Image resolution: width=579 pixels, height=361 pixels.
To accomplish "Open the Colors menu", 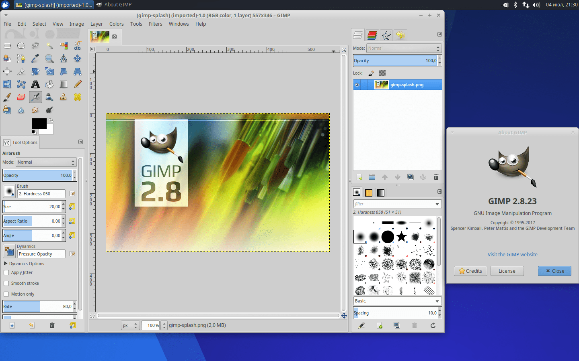I will [117, 24].
